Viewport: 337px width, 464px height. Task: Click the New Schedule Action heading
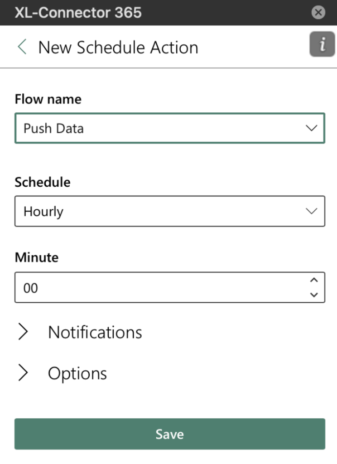coord(118,47)
